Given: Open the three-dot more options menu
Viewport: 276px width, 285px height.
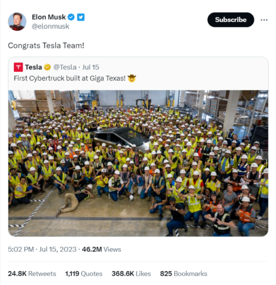Looking at the screenshot, I should pyautogui.click(x=264, y=20).
